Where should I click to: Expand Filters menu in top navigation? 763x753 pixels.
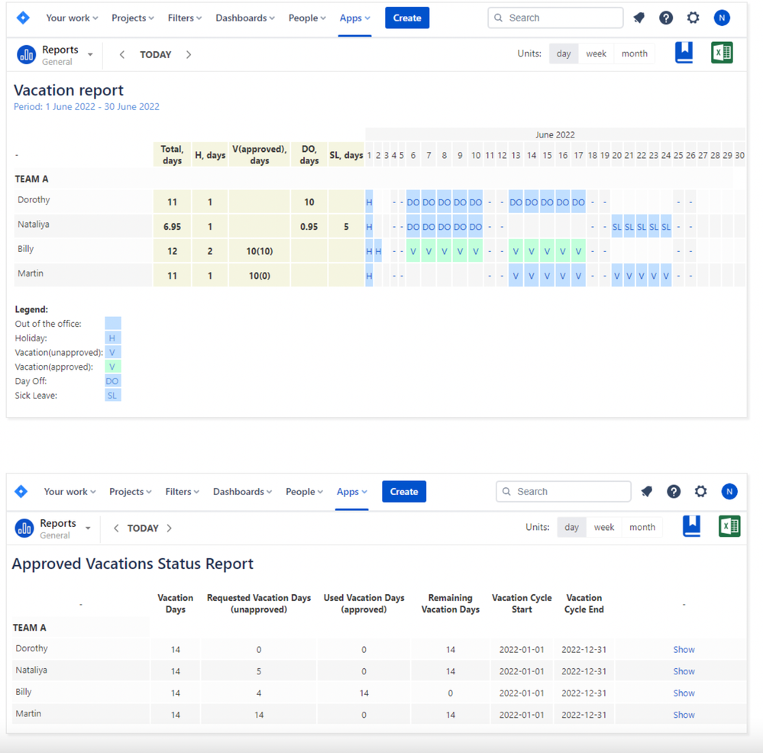[184, 18]
